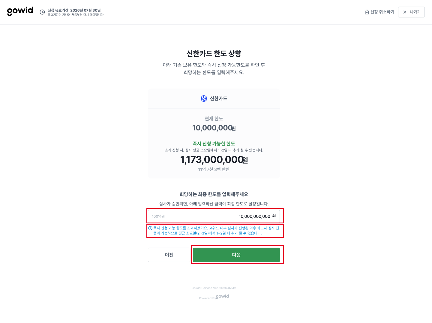
Task: Click the 현재 한도 10,000,000원 amount
Action: [214, 128]
